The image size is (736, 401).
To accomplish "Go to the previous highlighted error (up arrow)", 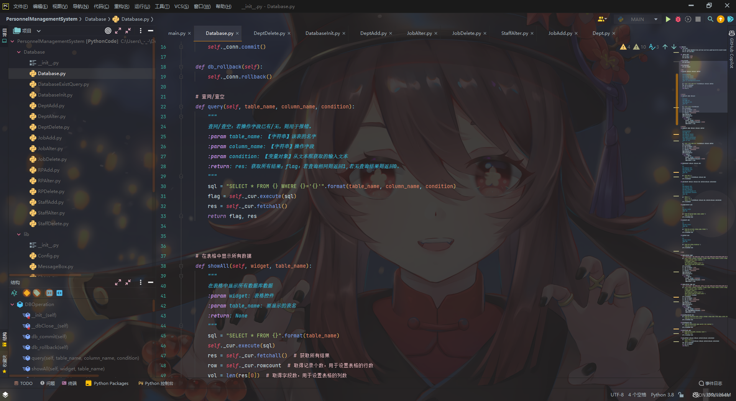I will point(665,47).
